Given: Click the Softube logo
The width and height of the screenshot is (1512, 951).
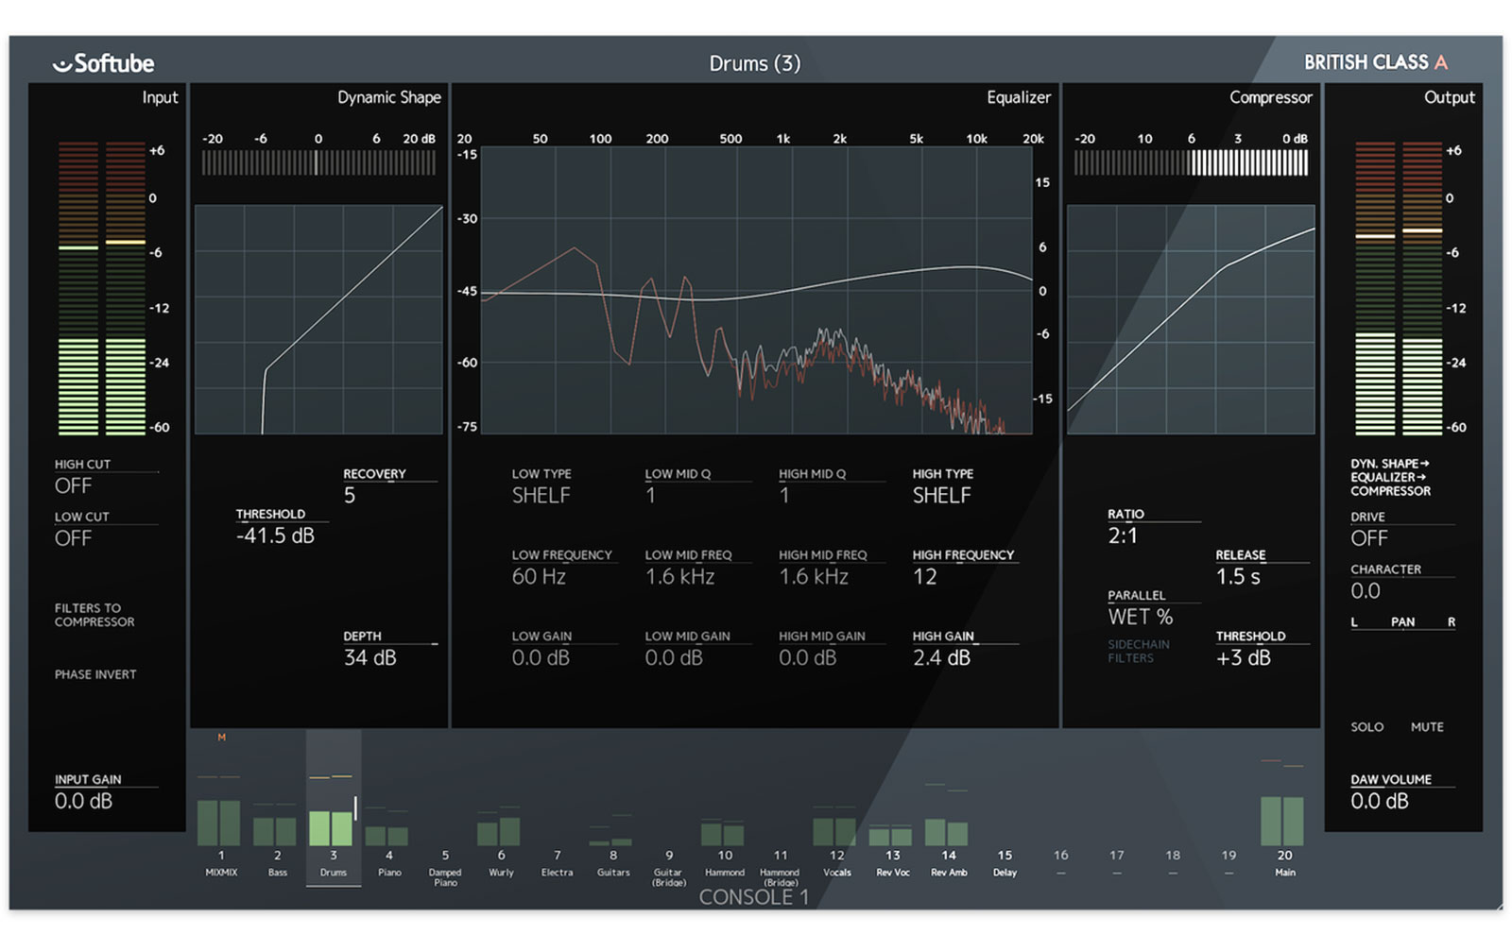Looking at the screenshot, I should (103, 63).
